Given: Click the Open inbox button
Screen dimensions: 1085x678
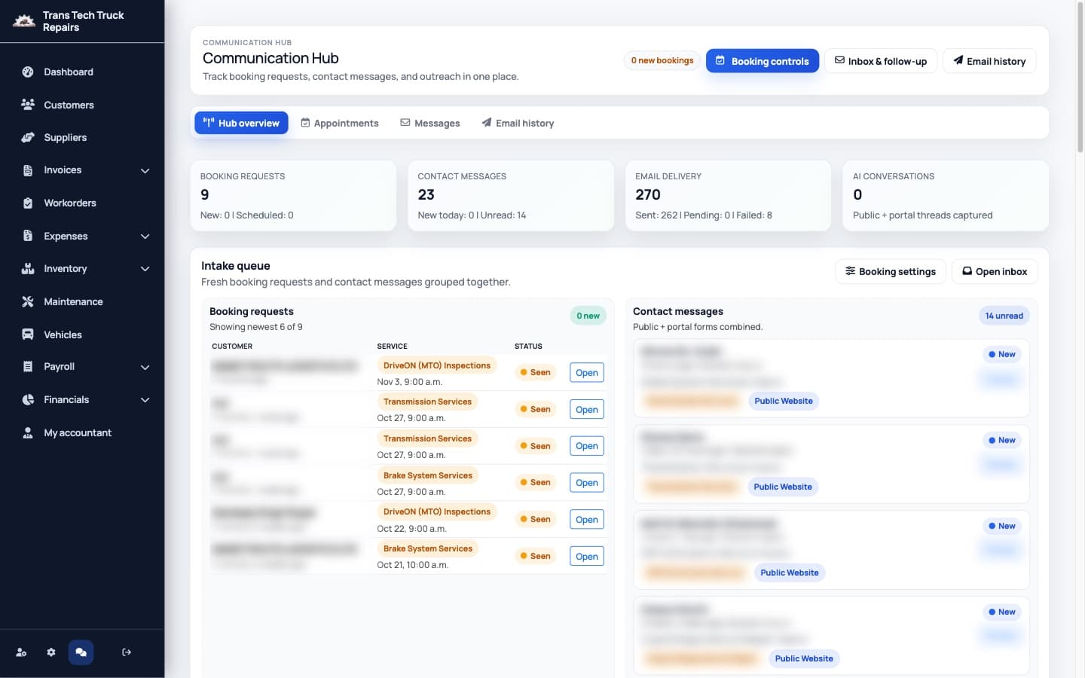Looking at the screenshot, I should click(995, 271).
